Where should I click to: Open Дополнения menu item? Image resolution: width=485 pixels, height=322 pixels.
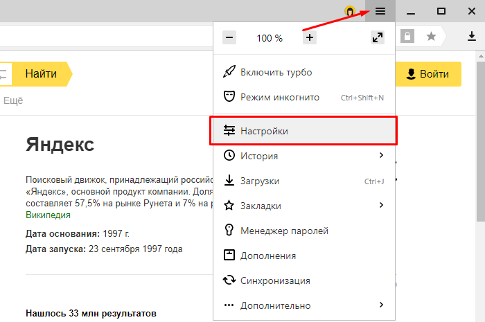[304, 256]
